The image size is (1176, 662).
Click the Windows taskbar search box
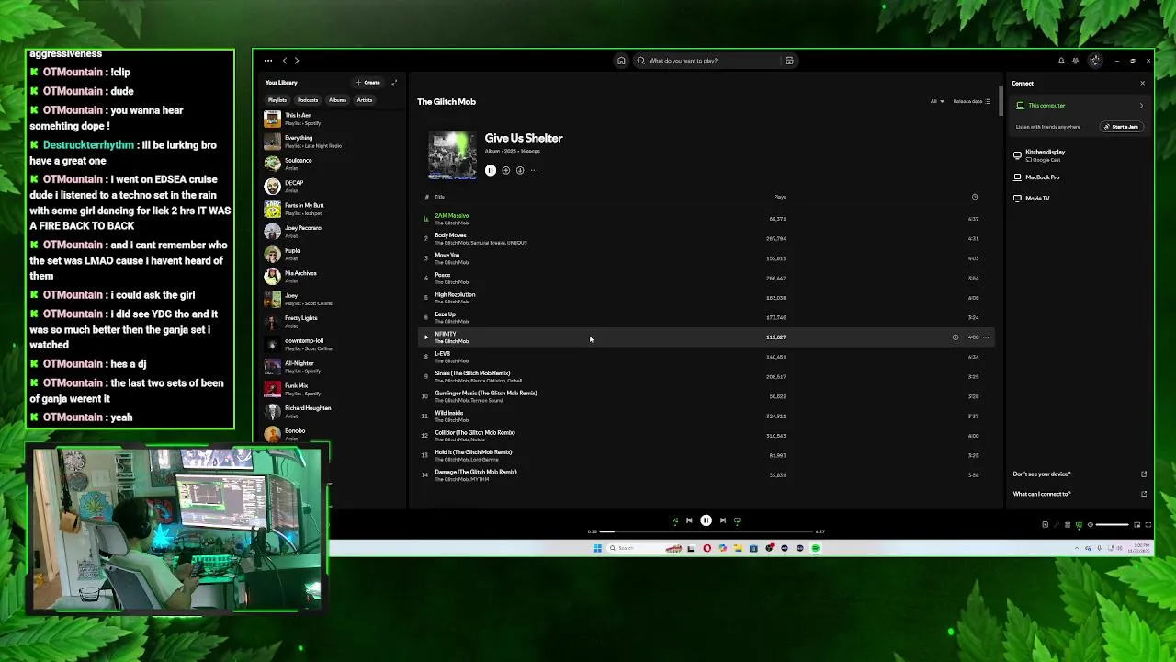645,548
